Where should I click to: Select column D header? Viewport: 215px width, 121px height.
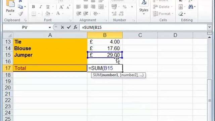(x=175, y=35)
